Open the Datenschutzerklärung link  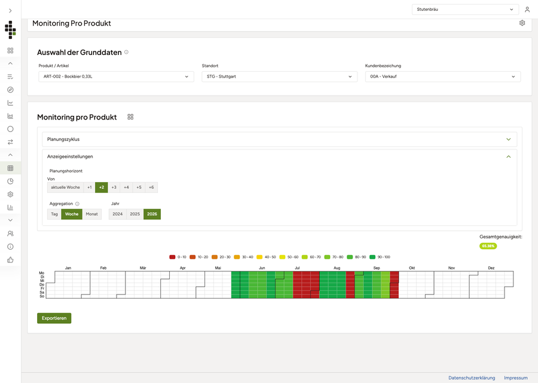(x=472, y=378)
